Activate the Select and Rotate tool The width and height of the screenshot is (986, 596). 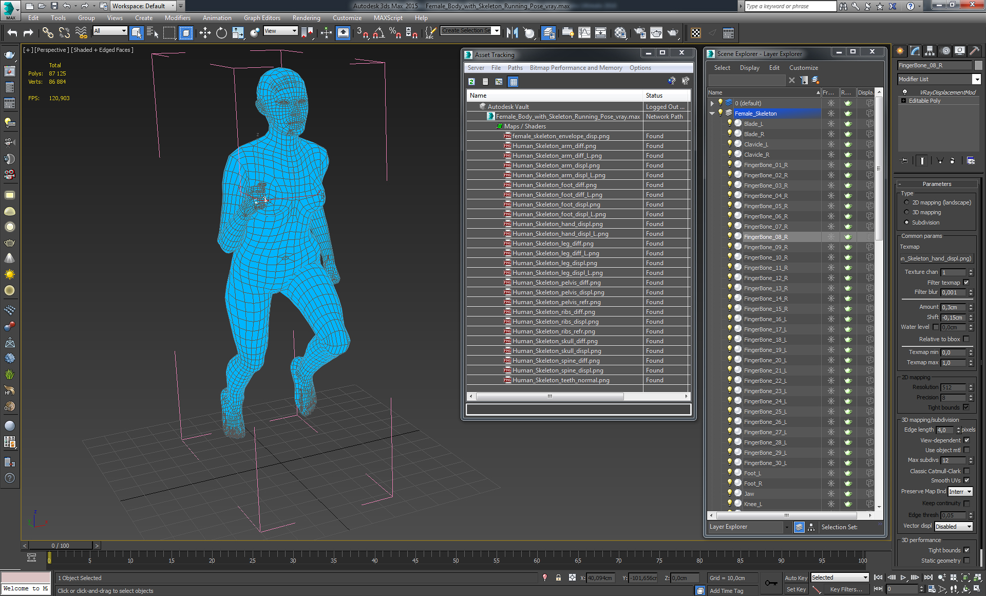[221, 33]
